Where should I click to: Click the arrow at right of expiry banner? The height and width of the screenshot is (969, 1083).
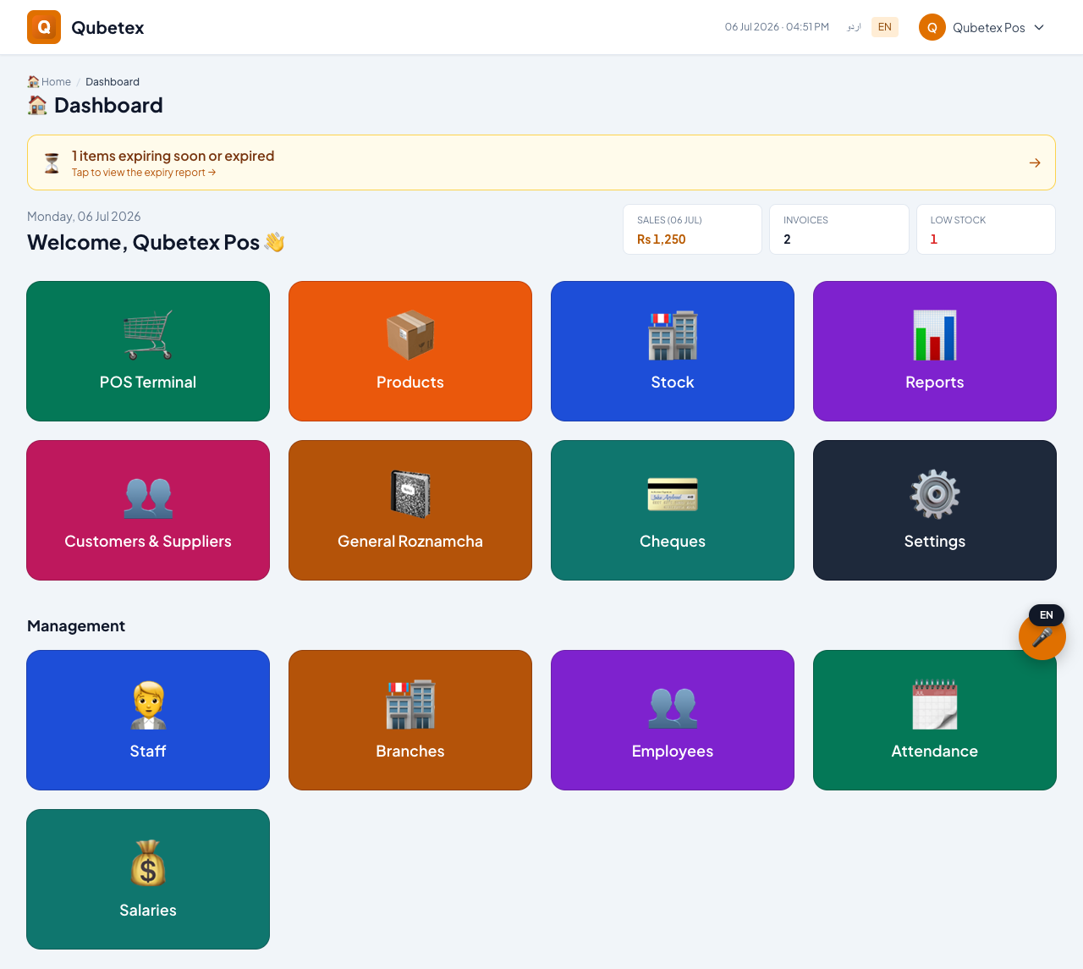[x=1035, y=162]
